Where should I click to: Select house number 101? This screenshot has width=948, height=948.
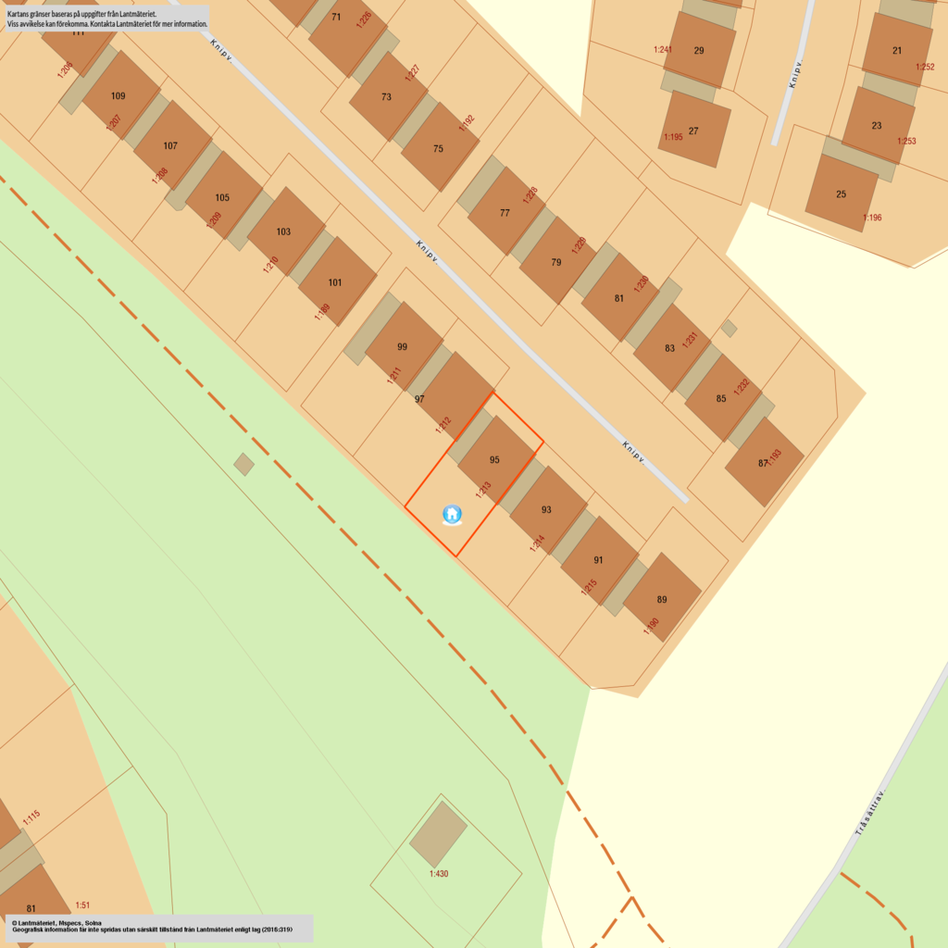pos(335,282)
